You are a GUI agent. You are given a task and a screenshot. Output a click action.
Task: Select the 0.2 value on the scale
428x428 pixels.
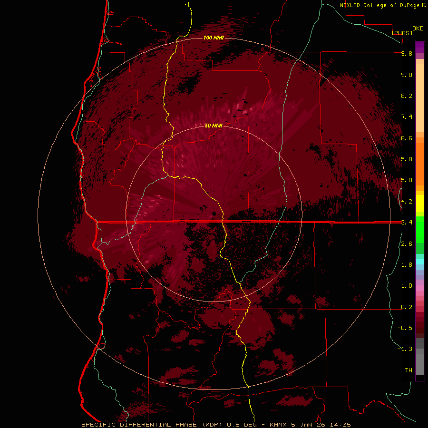407,307
